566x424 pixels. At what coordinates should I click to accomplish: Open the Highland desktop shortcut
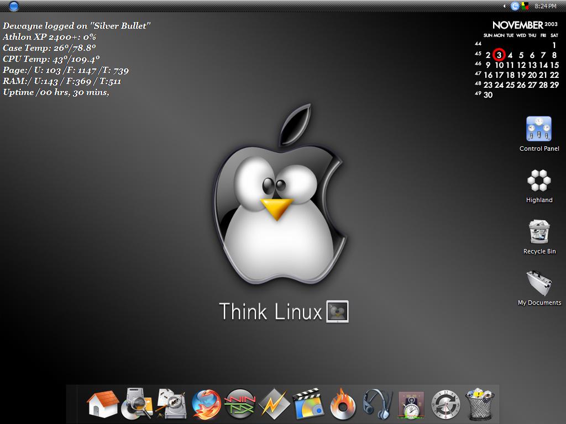click(x=539, y=181)
